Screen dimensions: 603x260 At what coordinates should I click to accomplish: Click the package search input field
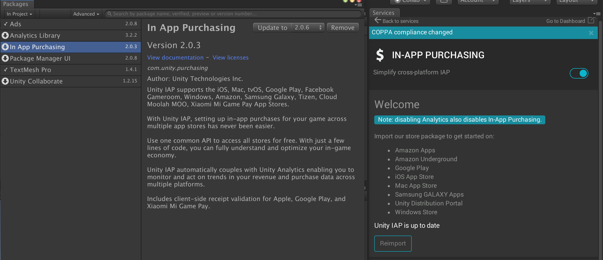point(233,14)
